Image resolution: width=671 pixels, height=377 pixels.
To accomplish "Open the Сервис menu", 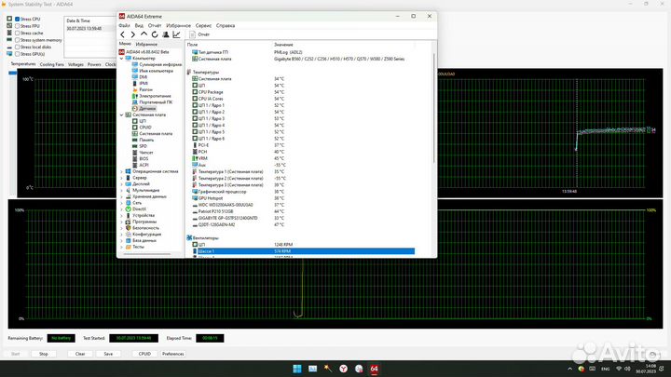I will tap(203, 26).
